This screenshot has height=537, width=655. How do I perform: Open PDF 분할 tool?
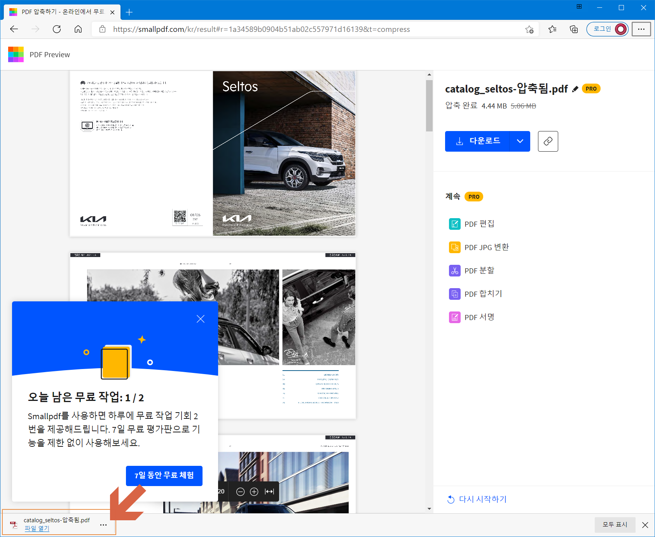pyautogui.click(x=472, y=271)
